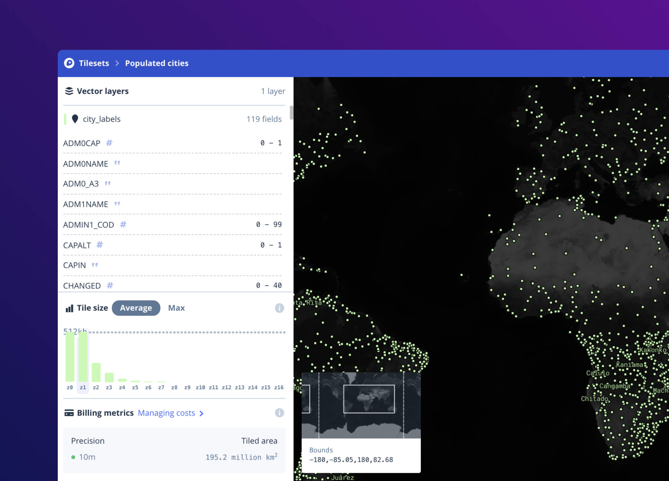This screenshot has width=669, height=481.
Task: Click the string type icon beside CAPIN
Action: pyautogui.click(x=95, y=265)
